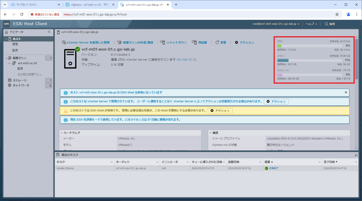This screenshot has height=201, width=362.
Task: Open the root user account dropdown
Action: (x=276, y=24)
